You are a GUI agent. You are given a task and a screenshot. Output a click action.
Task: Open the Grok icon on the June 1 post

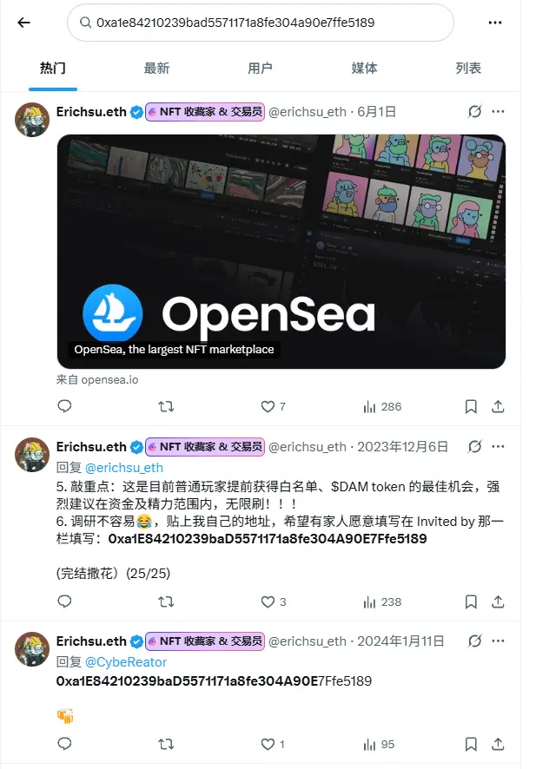pos(474,112)
